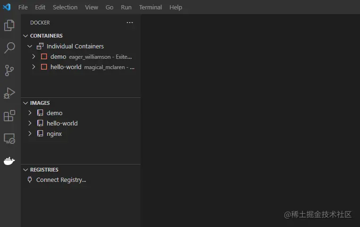The image size is (360, 227).
Task: Collapse the Individual Containers group chevron
Action: click(x=30, y=46)
